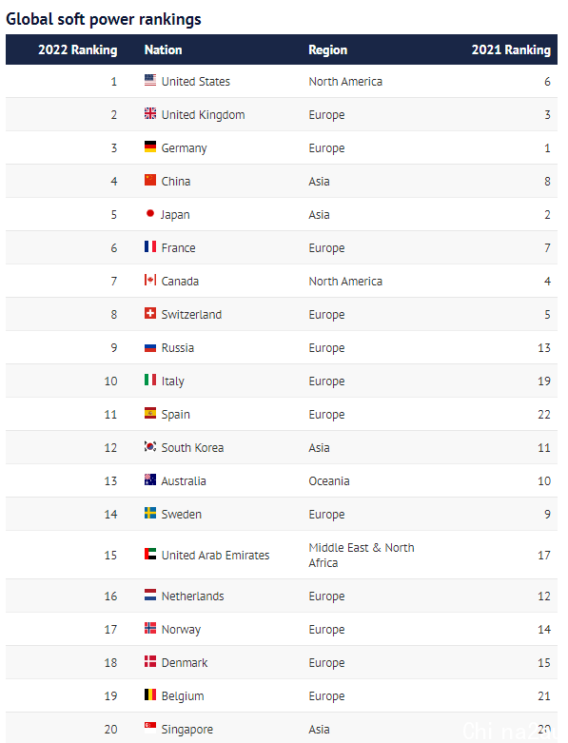Click the Global soft power rankings title
568x743 pixels.
pos(104,19)
